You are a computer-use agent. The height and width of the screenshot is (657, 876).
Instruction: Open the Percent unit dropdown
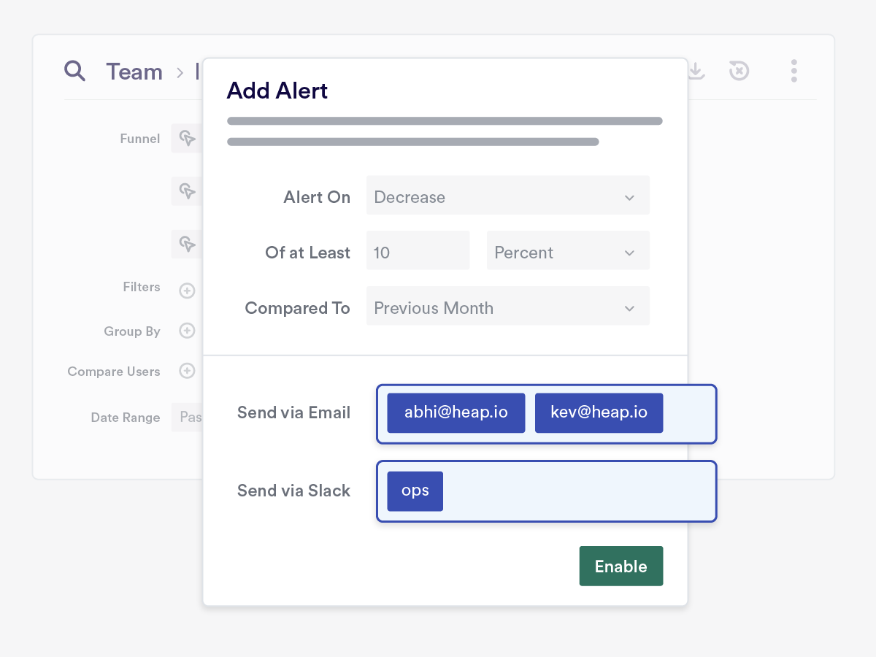[568, 250]
